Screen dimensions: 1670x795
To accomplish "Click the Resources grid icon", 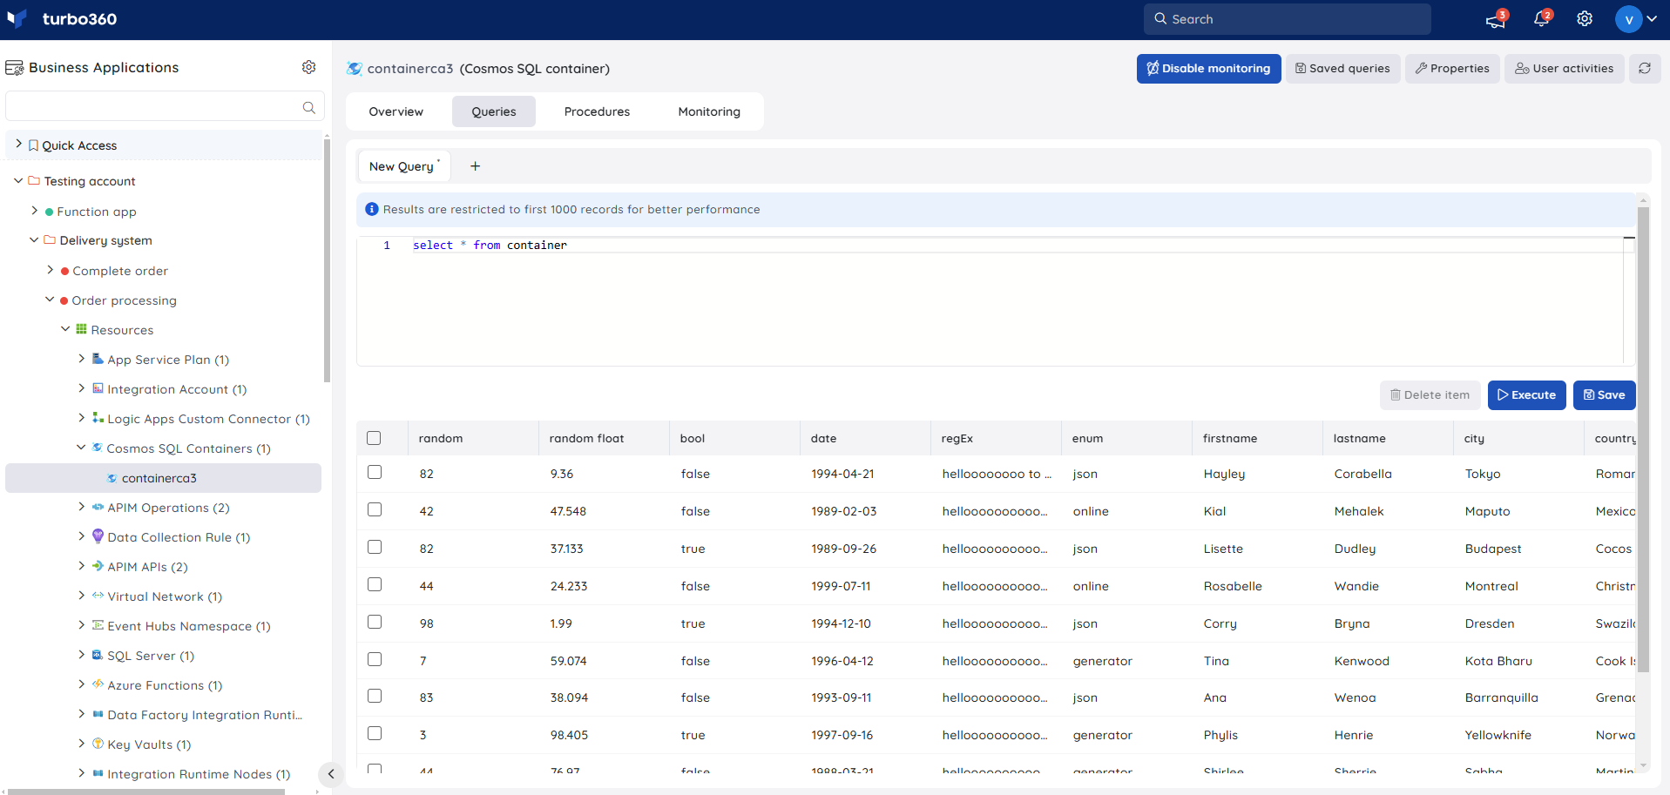I will coord(81,329).
